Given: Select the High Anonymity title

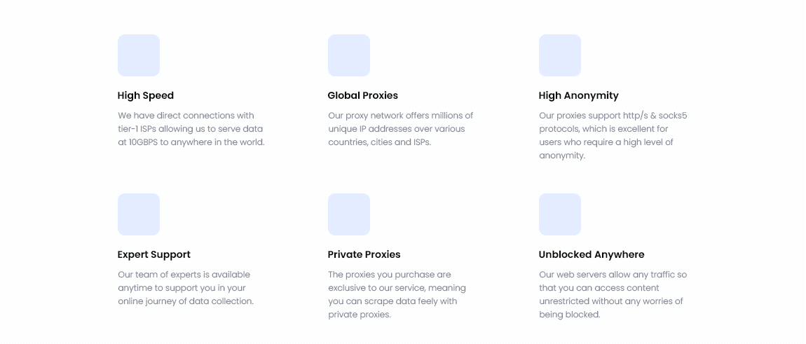Looking at the screenshot, I should [578, 95].
